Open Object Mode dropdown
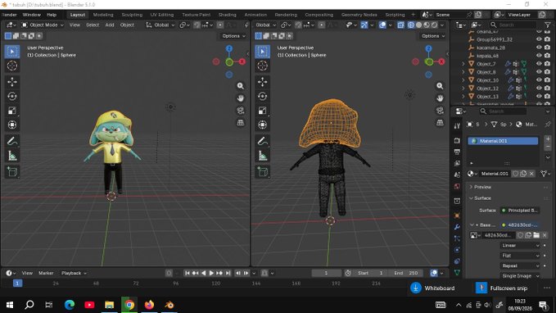Image resolution: width=556 pixels, height=313 pixels. point(43,25)
